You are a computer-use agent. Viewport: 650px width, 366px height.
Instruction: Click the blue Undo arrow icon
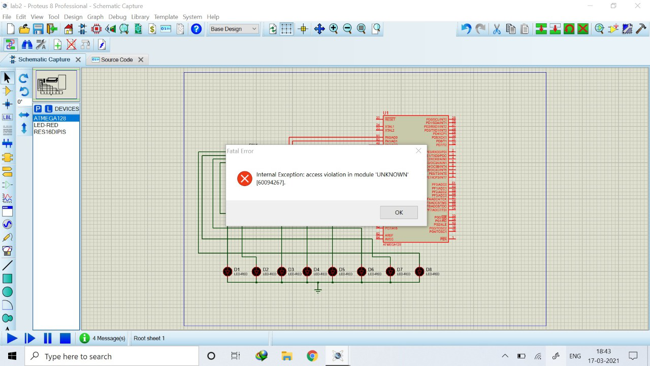tap(466, 29)
